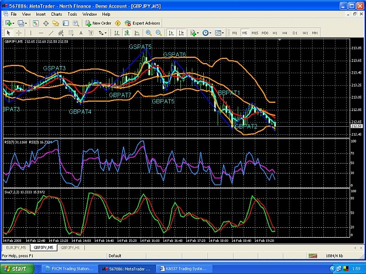Select the M1 timeframe
Viewport: 366px width, 274px height.
click(235, 33)
